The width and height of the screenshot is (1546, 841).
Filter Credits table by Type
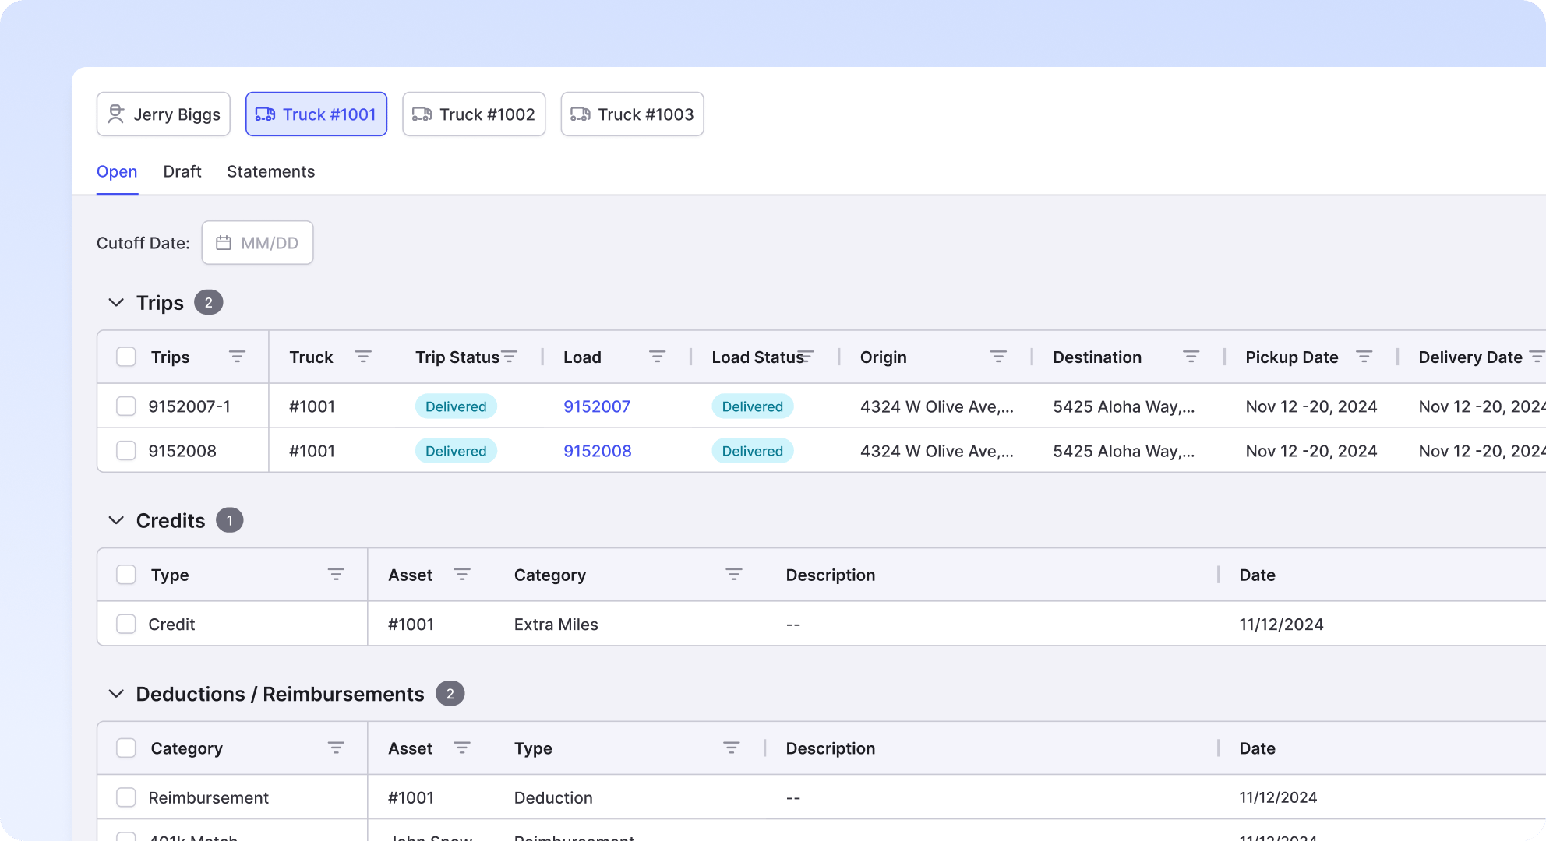pyautogui.click(x=336, y=575)
